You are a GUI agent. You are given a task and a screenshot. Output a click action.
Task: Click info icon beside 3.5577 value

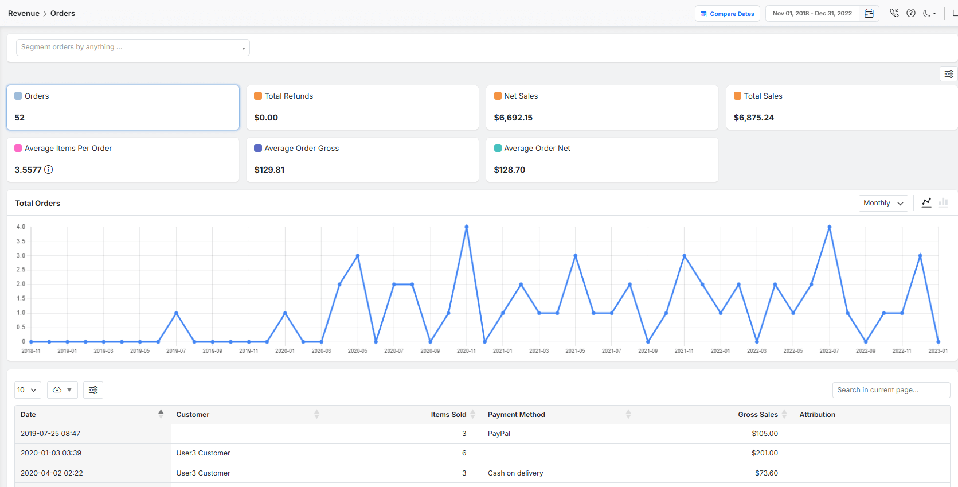tap(49, 170)
